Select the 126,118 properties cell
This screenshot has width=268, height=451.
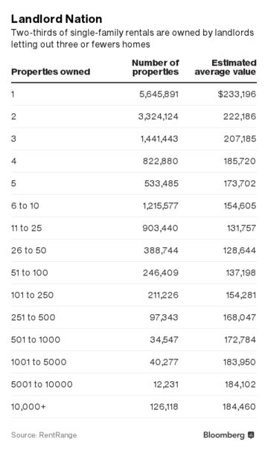[164, 406]
